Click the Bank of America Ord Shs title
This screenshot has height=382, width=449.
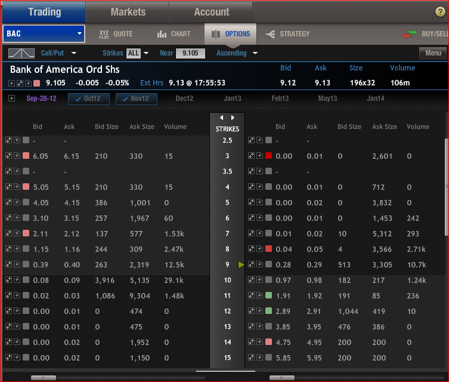point(65,69)
